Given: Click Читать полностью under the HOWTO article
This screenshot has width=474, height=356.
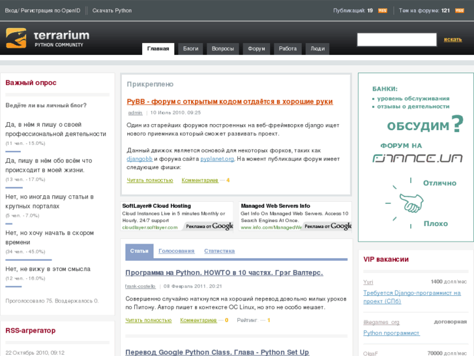Looking at the screenshot, I should pyautogui.click(x=149, y=320).
